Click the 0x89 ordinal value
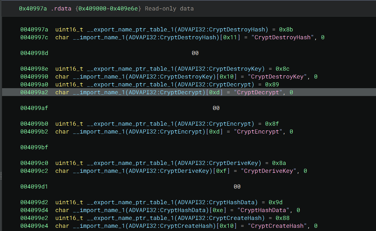 click(x=272, y=84)
